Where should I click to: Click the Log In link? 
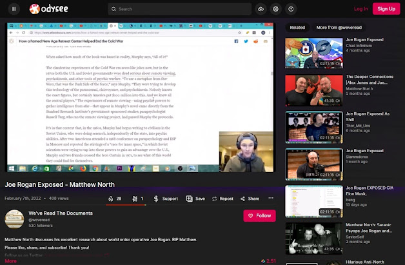pyautogui.click(x=361, y=9)
